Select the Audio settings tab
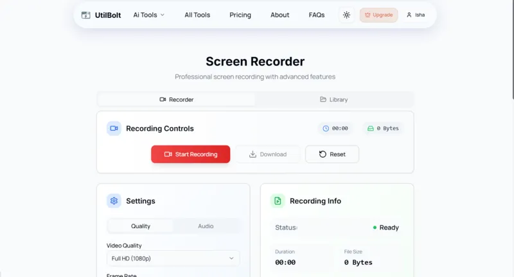 (206, 226)
